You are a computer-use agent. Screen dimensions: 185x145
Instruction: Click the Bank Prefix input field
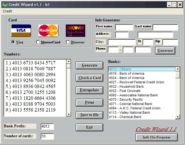point(47,126)
